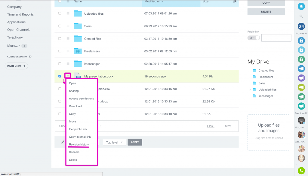Expand Uploaded files in My Drive tree

[x=250, y=89]
